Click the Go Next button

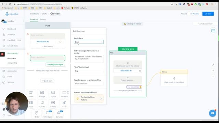tap(208, 14)
